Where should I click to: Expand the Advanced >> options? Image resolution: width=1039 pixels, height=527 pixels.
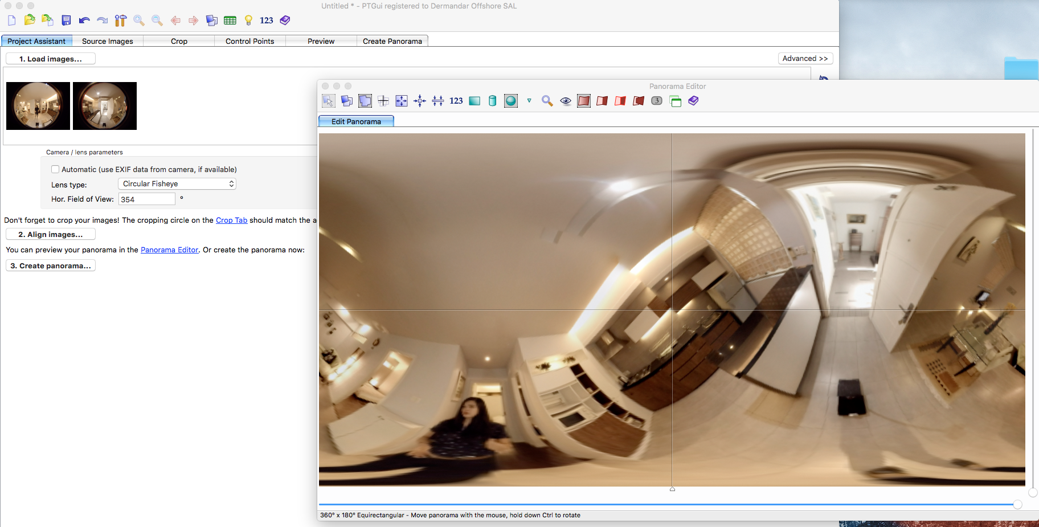pos(805,59)
